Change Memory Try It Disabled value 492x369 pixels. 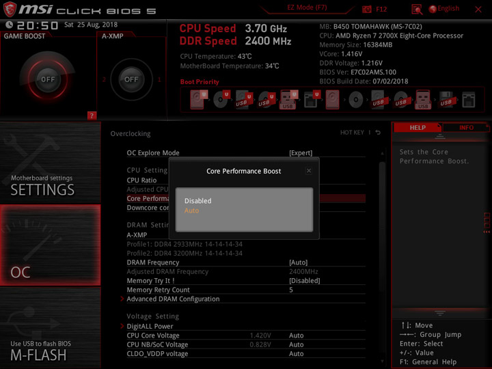tap(304, 281)
